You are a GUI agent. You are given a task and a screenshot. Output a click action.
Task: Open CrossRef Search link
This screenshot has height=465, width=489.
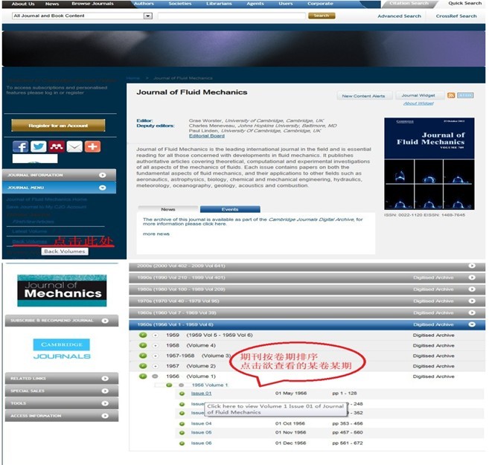pos(456,16)
